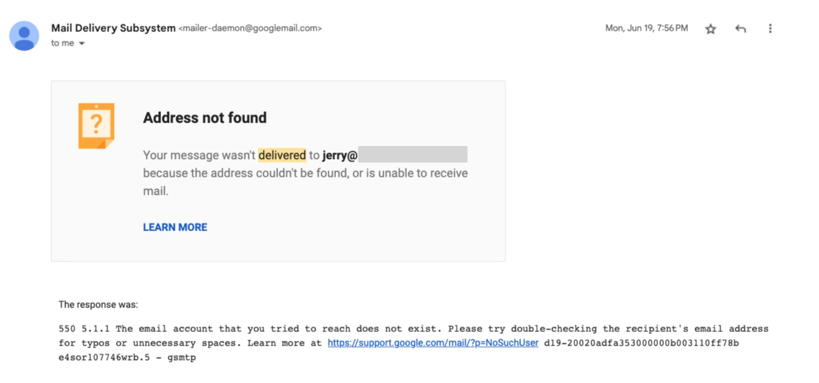This screenshot has height=383, width=819.
Task: Click the sender's blue avatar icon
Action: [x=24, y=36]
